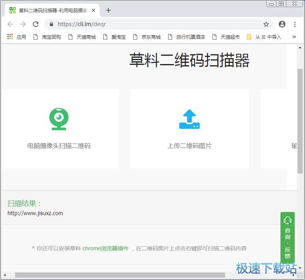View site info via the lock icon
305x280 pixels.
click(x=51, y=24)
